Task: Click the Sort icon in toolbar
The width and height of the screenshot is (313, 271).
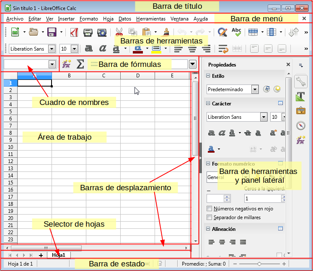Action: pyautogui.click(x=294, y=32)
